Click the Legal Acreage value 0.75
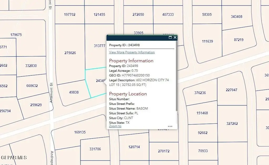The height and width of the screenshot is (165, 269). point(135,71)
